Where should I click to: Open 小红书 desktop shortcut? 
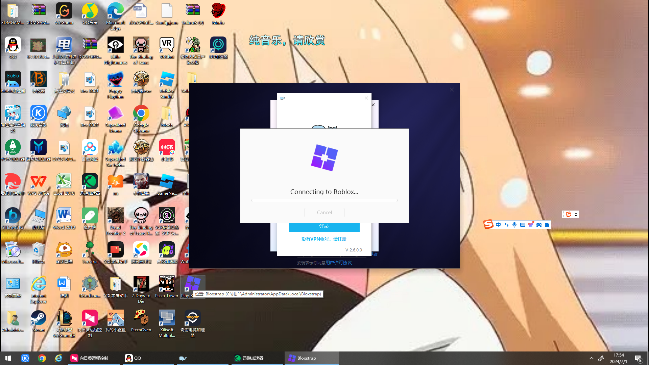(x=167, y=150)
